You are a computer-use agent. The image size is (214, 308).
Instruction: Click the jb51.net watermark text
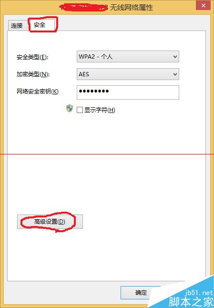[199, 293]
